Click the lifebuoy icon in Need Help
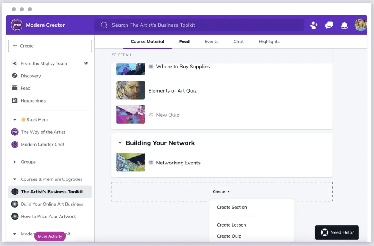This screenshot has width=374, height=246. [x=324, y=232]
